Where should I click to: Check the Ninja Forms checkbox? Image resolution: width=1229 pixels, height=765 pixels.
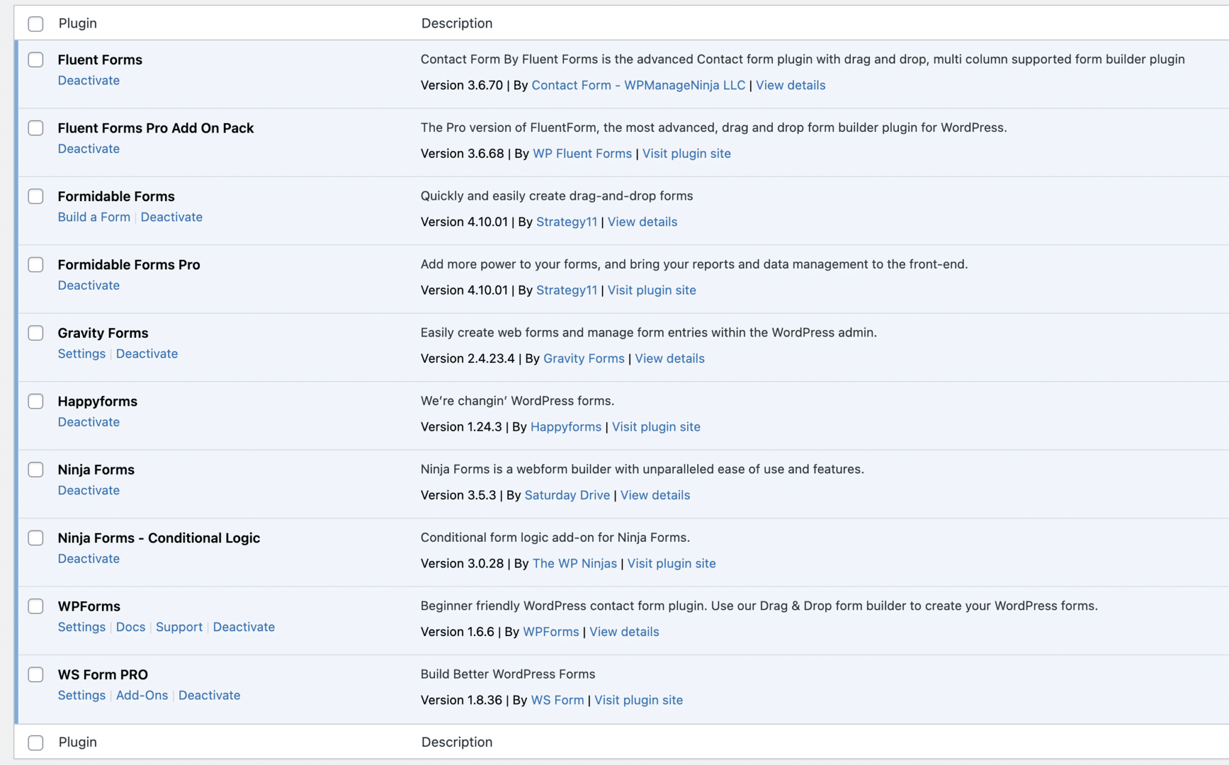35,470
